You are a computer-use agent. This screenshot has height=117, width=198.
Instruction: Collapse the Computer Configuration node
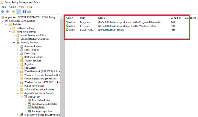(x=3, y=21)
